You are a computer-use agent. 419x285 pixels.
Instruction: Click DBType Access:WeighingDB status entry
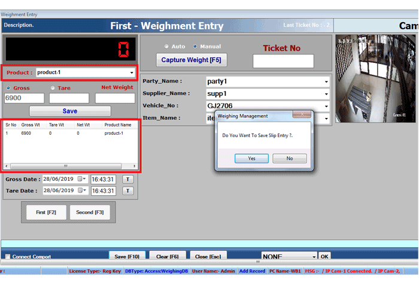coord(157,271)
